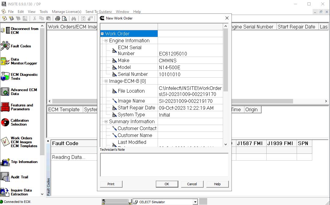330x205 pixels.
Task: Open the CELECT Simulator connection dropdown
Action: pos(195,202)
